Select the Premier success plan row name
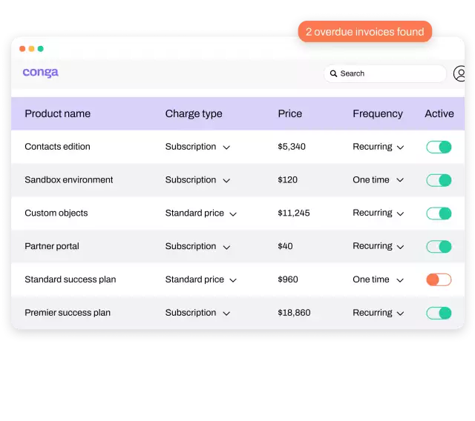Image resolution: width=475 pixels, height=421 pixels. pyautogui.click(x=68, y=313)
